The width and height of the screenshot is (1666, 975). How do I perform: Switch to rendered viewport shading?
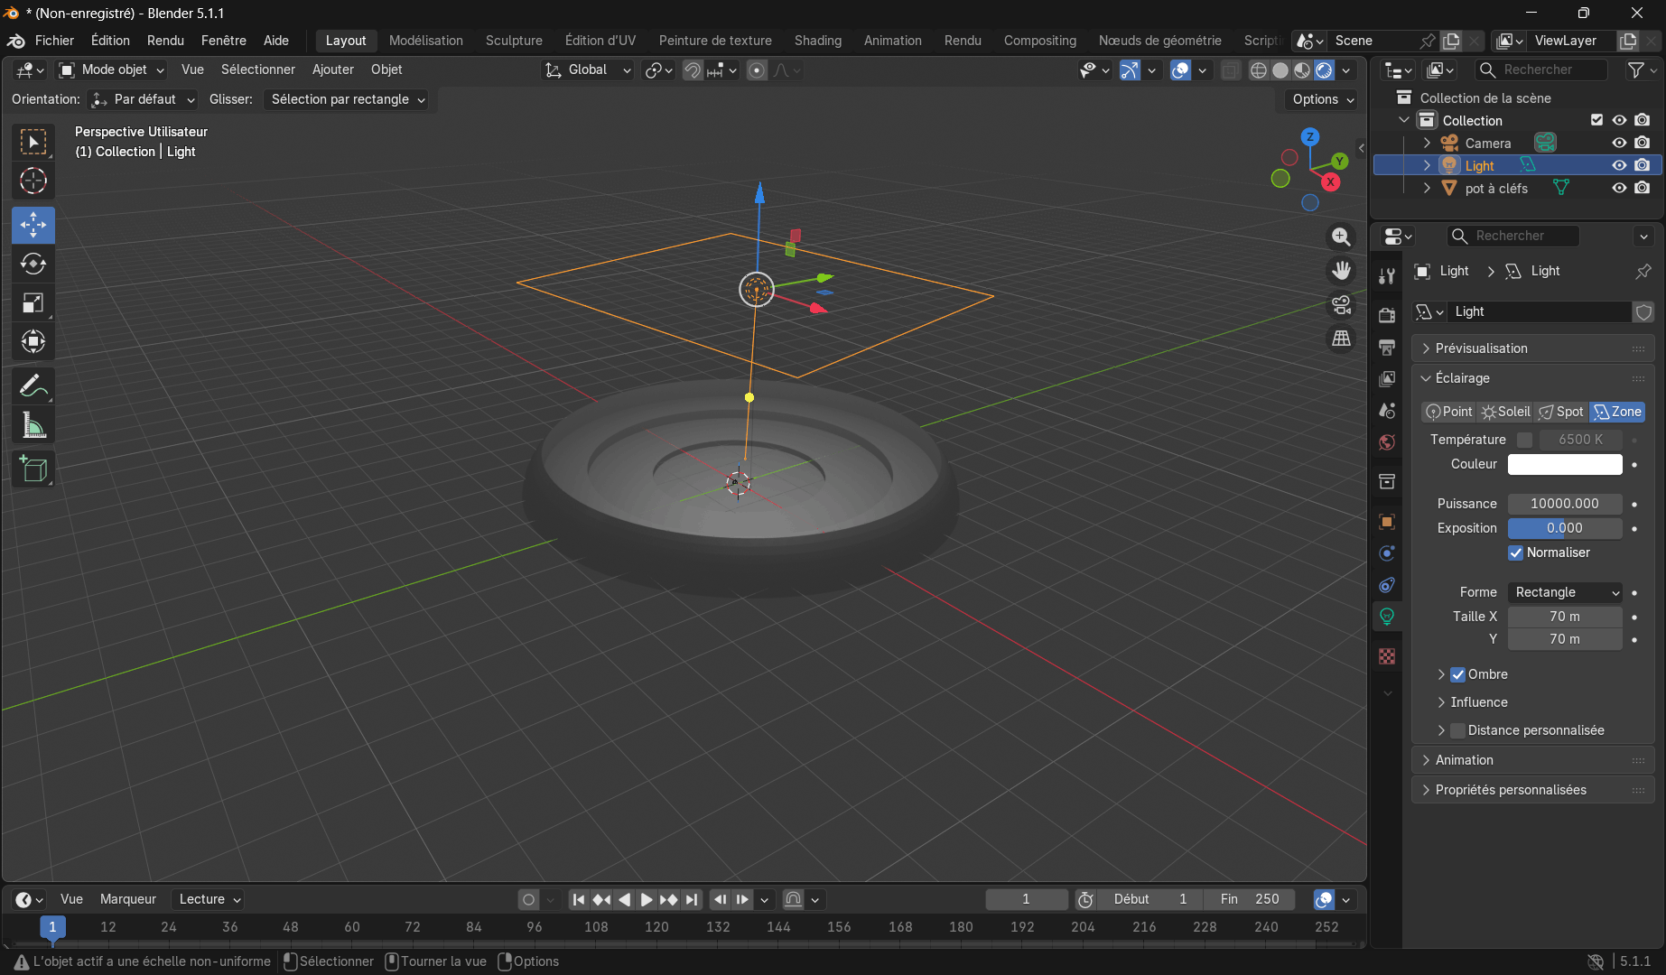pyautogui.click(x=1324, y=70)
